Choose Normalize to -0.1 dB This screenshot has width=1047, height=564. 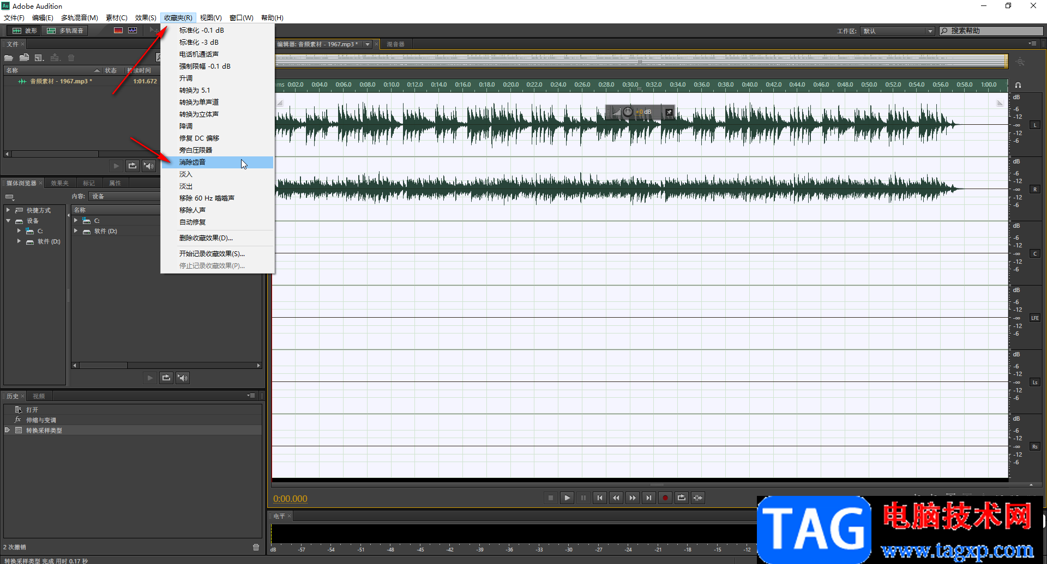pos(218,30)
